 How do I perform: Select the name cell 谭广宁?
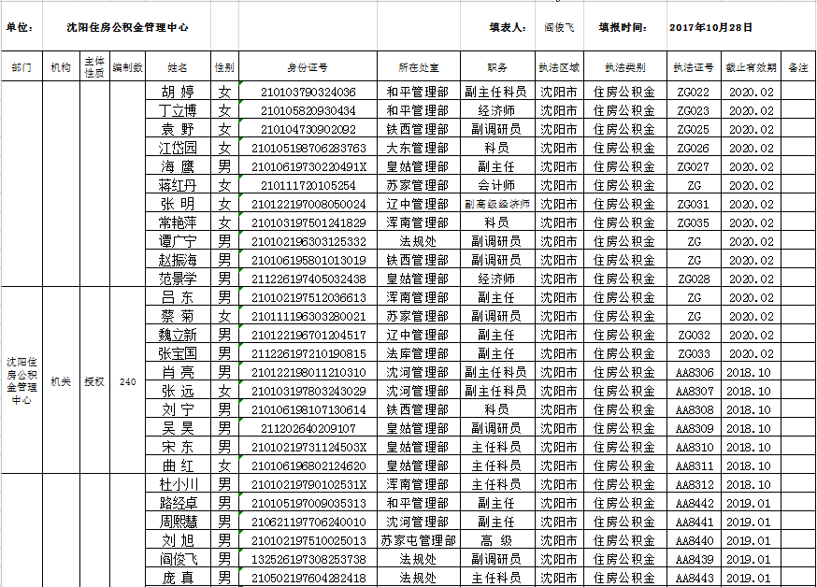[178, 241]
